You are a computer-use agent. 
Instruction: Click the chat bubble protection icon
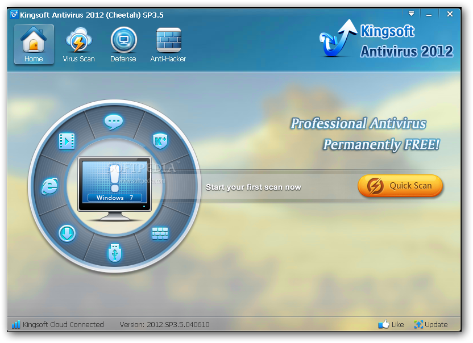click(x=114, y=122)
